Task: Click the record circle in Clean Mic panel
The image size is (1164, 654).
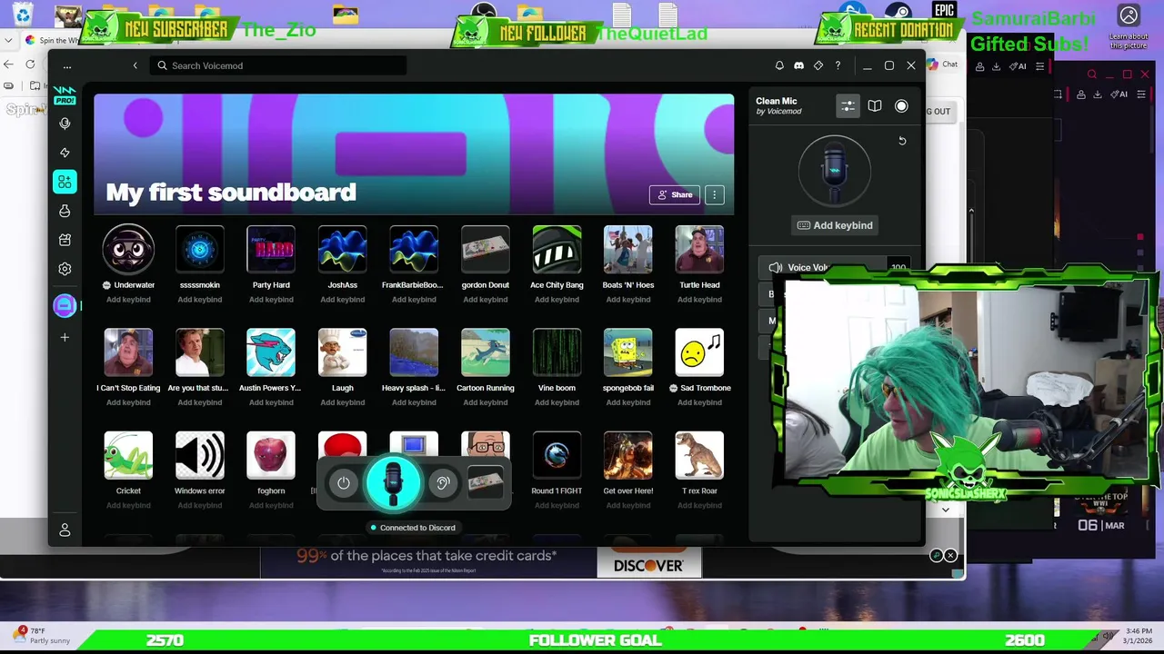Action: (901, 106)
